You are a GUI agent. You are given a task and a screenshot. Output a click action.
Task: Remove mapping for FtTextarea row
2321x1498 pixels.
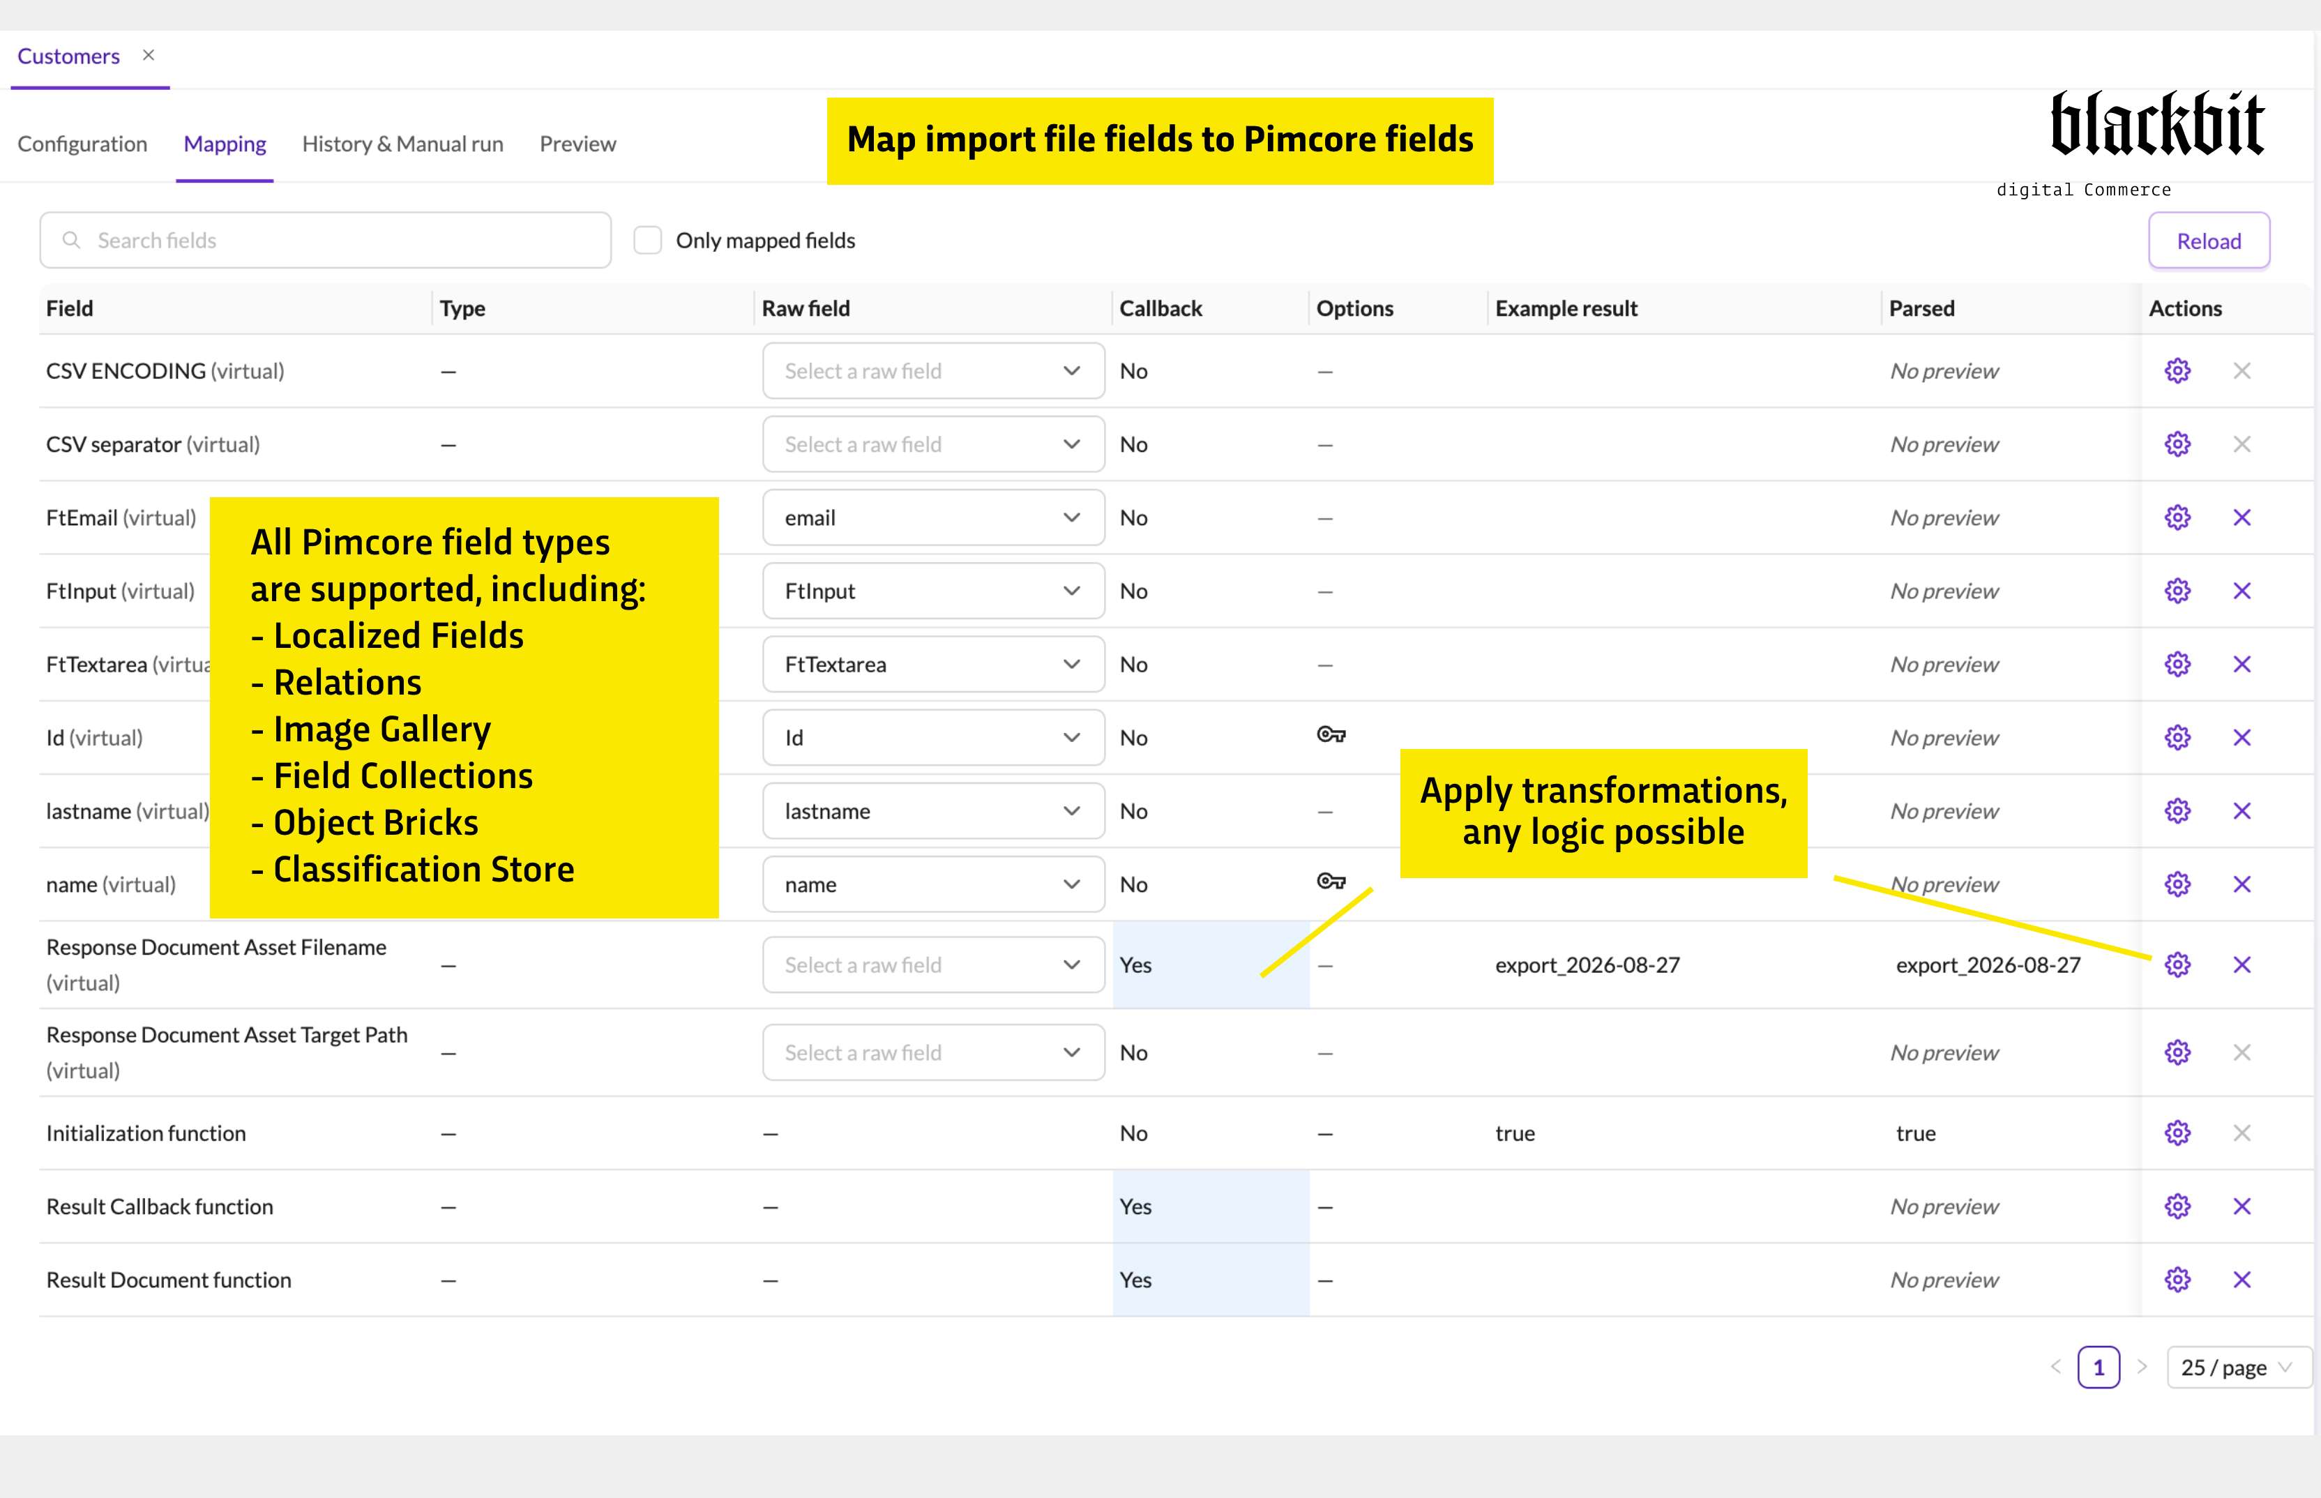point(2242,665)
